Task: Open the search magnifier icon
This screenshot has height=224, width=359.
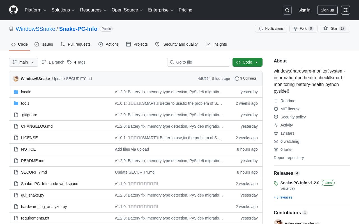Action: 287,10
